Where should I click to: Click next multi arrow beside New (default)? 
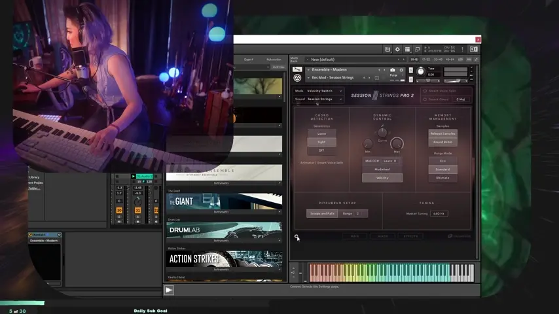(404, 60)
